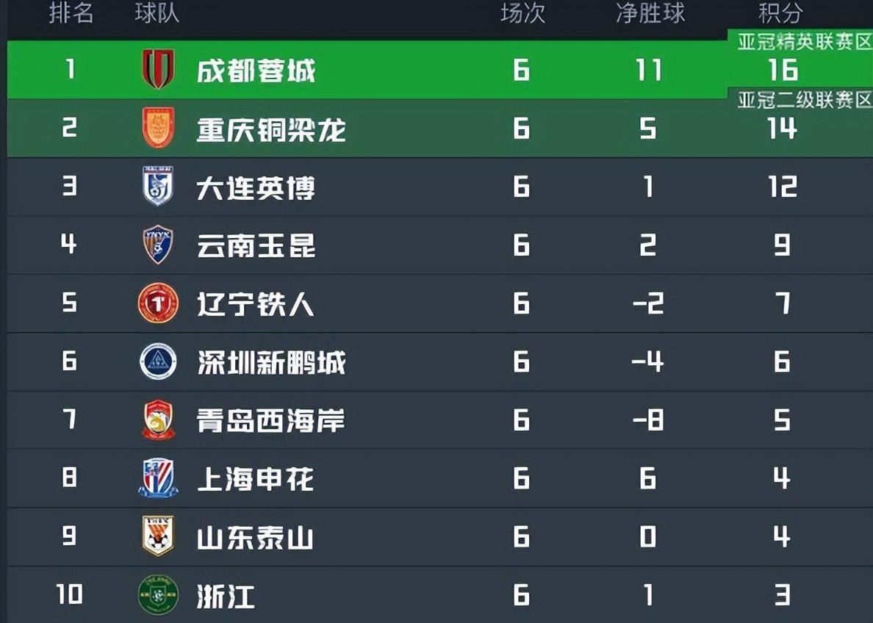Click the 青岛西海岸 team emblem
The image size is (873, 623).
pyautogui.click(x=158, y=420)
